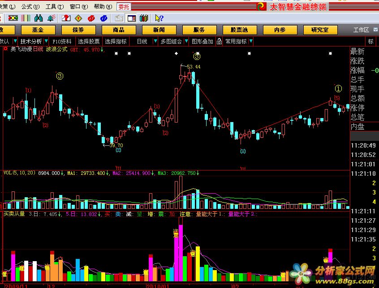
Task: Click the 债券 button
Action: coord(78,30)
